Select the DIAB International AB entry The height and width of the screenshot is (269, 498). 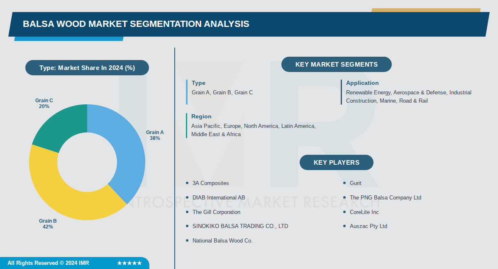218,198
